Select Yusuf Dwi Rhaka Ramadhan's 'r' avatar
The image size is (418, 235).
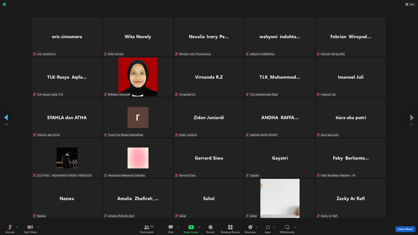[x=138, y=117]
